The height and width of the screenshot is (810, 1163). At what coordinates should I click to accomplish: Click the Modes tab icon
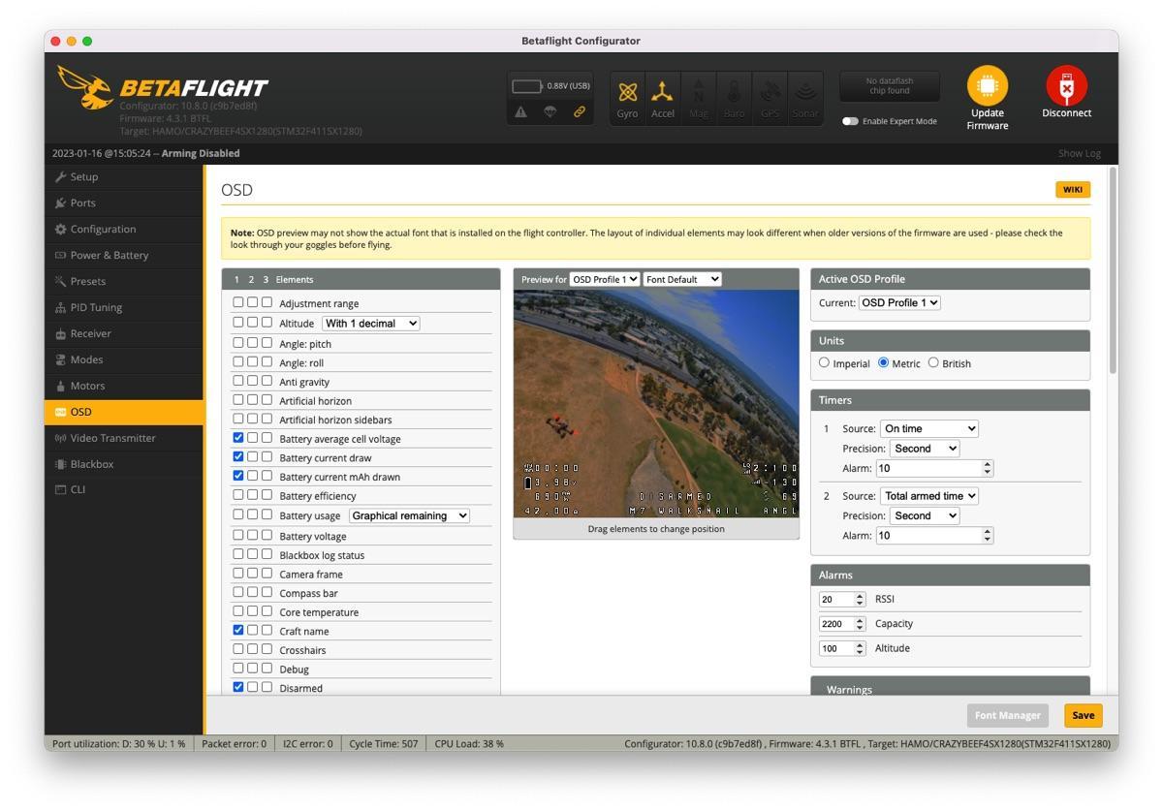(60, 360)
